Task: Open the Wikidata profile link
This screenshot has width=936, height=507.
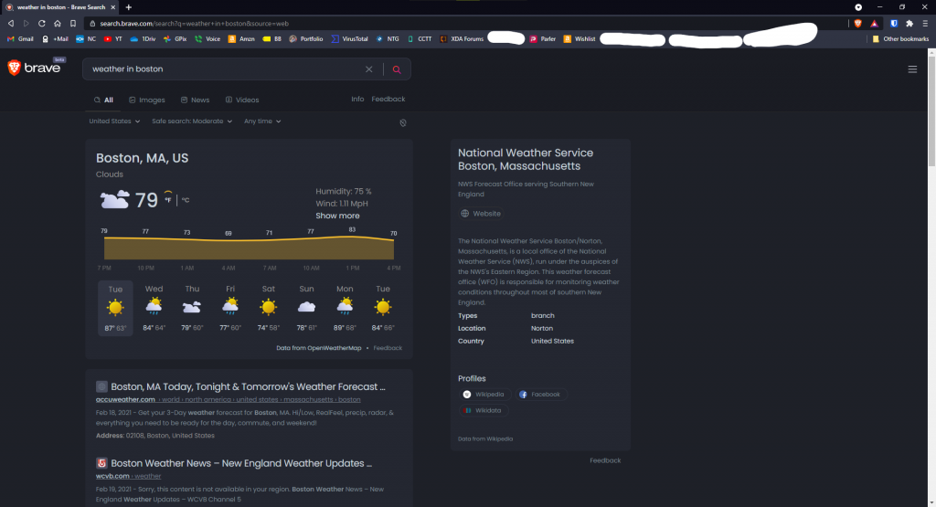Action: [x=483, y=410]
